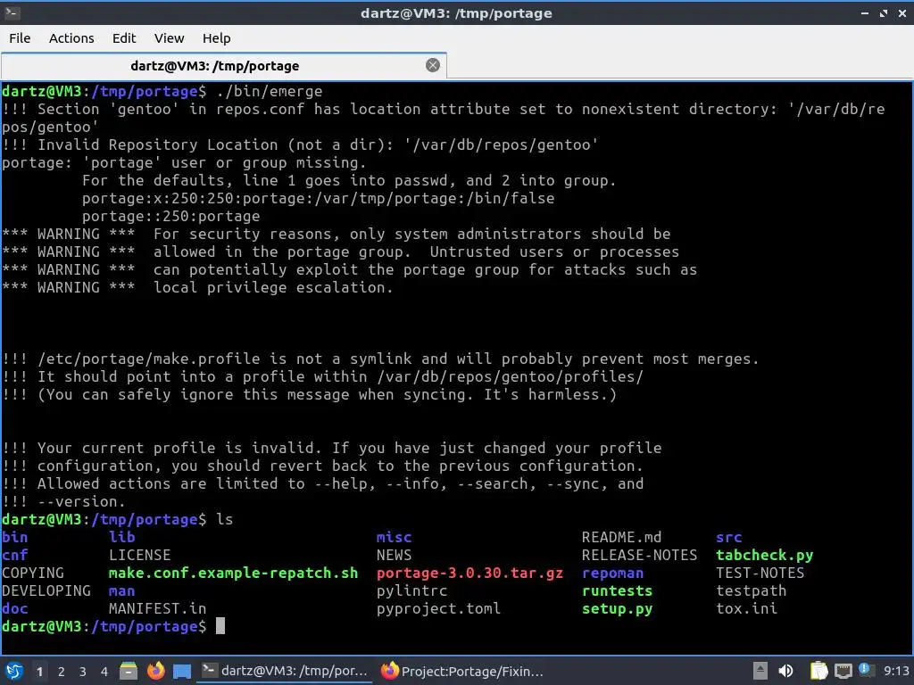
Task: Open the Edit menu
Action: click(x=123, y=38)
